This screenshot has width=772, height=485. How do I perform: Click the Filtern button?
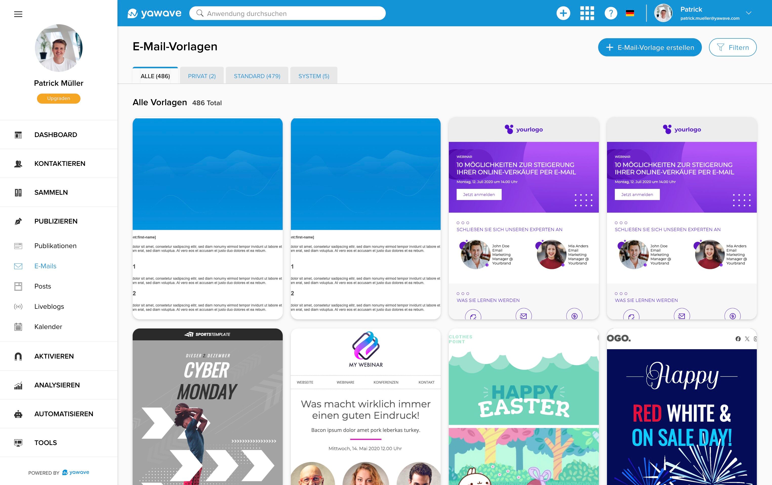point(732,47)
